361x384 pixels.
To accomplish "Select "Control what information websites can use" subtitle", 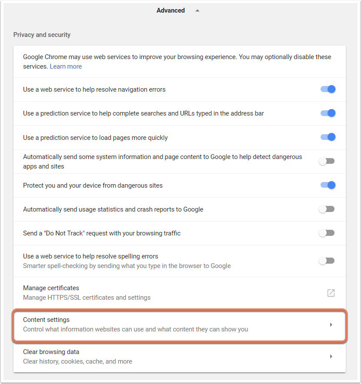I will 136,329.
